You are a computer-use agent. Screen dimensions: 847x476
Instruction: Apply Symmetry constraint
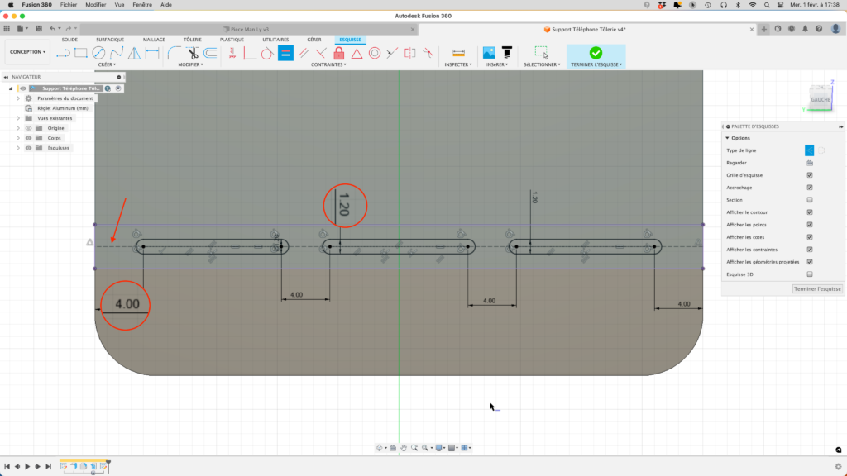pos(410,53)
